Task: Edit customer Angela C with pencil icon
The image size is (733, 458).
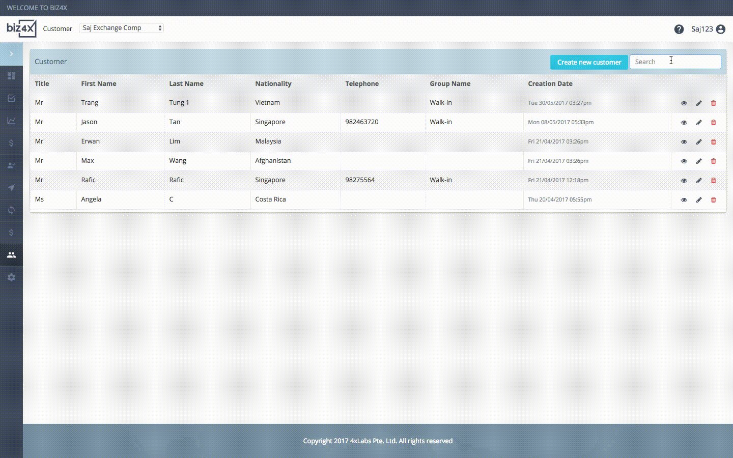Action: coord(699,199)
